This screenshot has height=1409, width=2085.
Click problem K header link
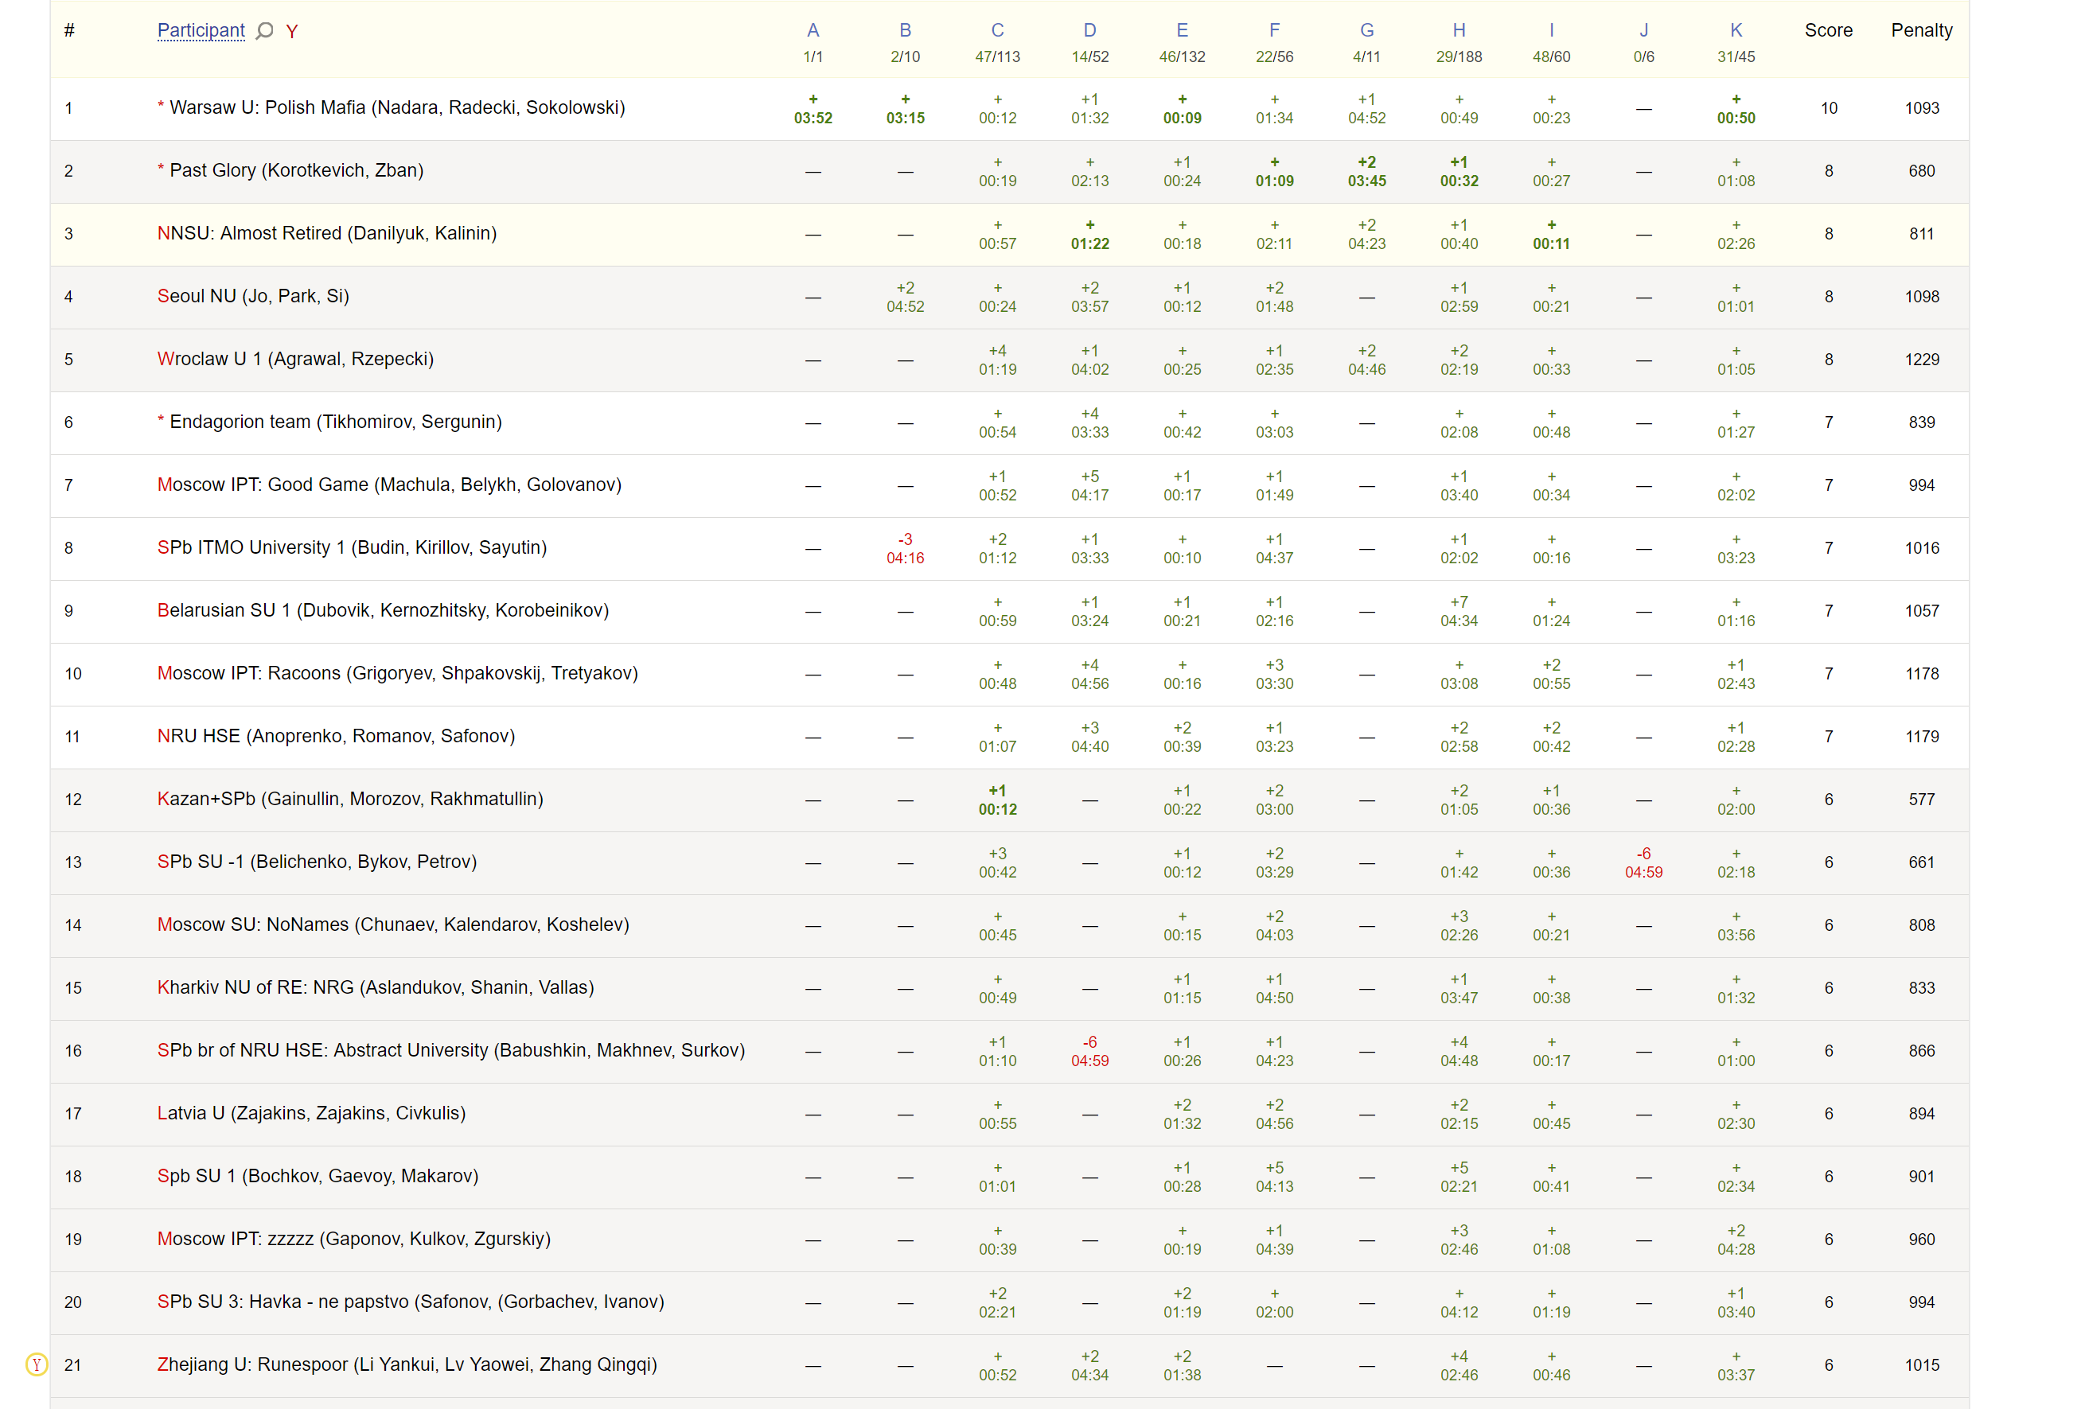click(x=1736, y=30)
